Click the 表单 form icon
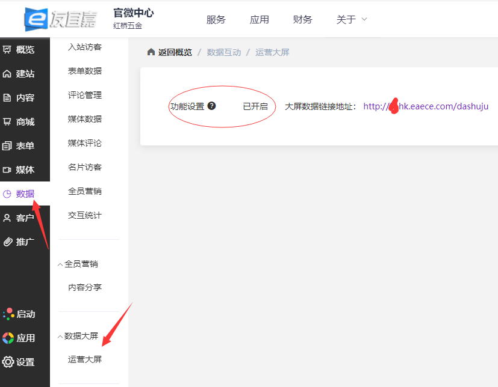498x387 pixels. 7,146
